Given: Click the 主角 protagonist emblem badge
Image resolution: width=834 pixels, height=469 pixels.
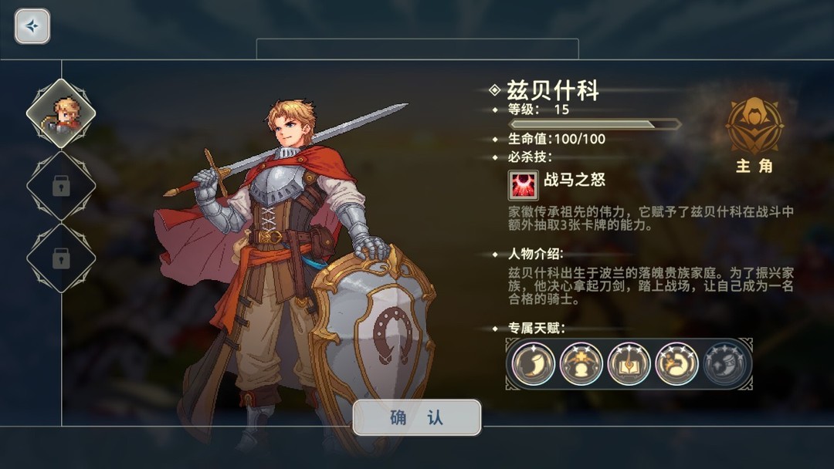Looking at the screenshot, I should tap(754, 127).
